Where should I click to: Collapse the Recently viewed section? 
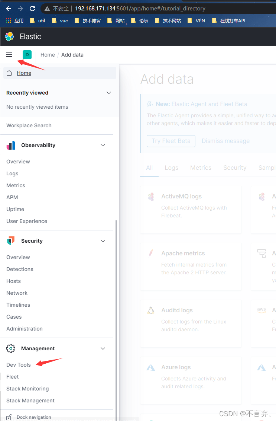click(x=109, y=93)
